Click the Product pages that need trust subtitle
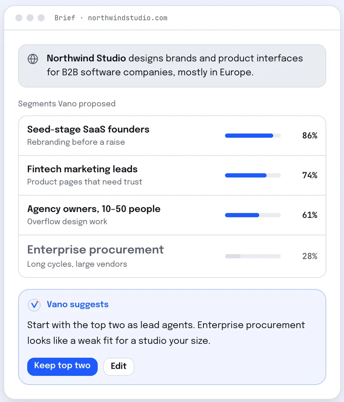344x402 pixels. click(x=84, y=182)
